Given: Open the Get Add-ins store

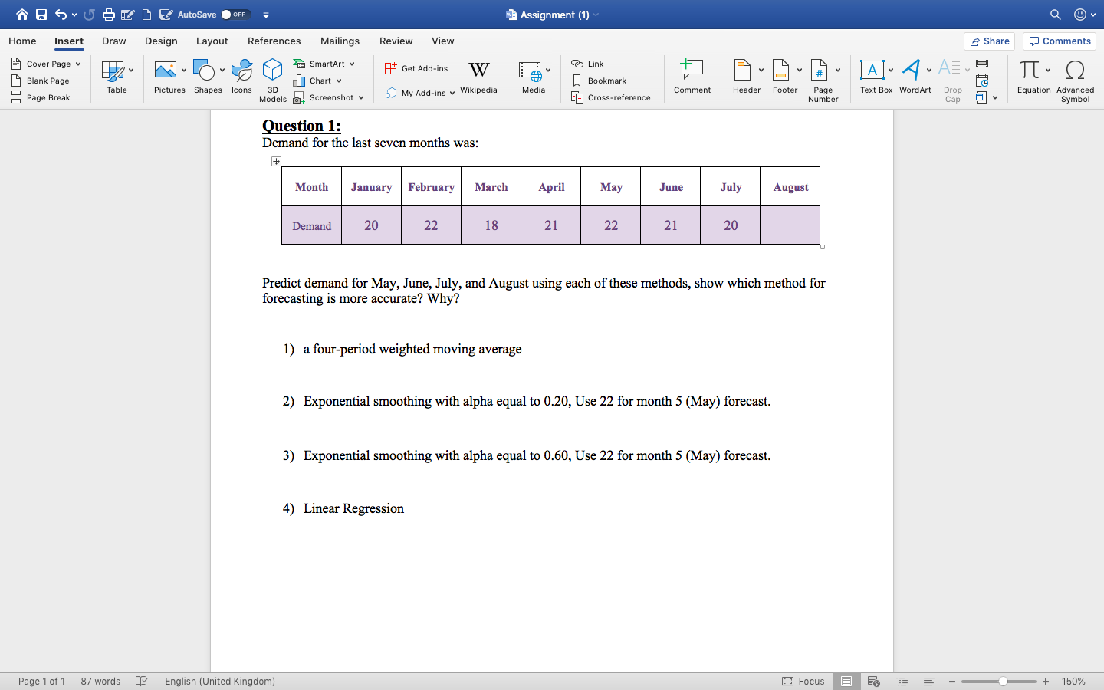Looking at the screenshot, I should click(416, 67).
